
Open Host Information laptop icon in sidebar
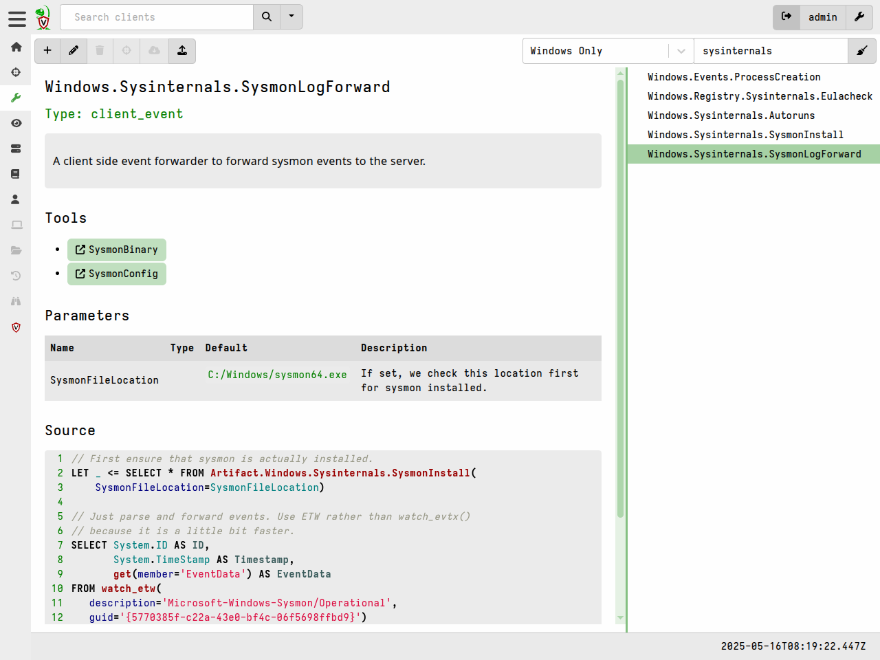click(x=16, y=225)
